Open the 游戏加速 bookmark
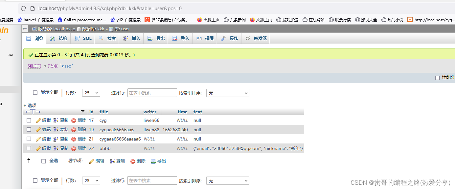This screenshot has width=455, height=189. tap(287, 20)
